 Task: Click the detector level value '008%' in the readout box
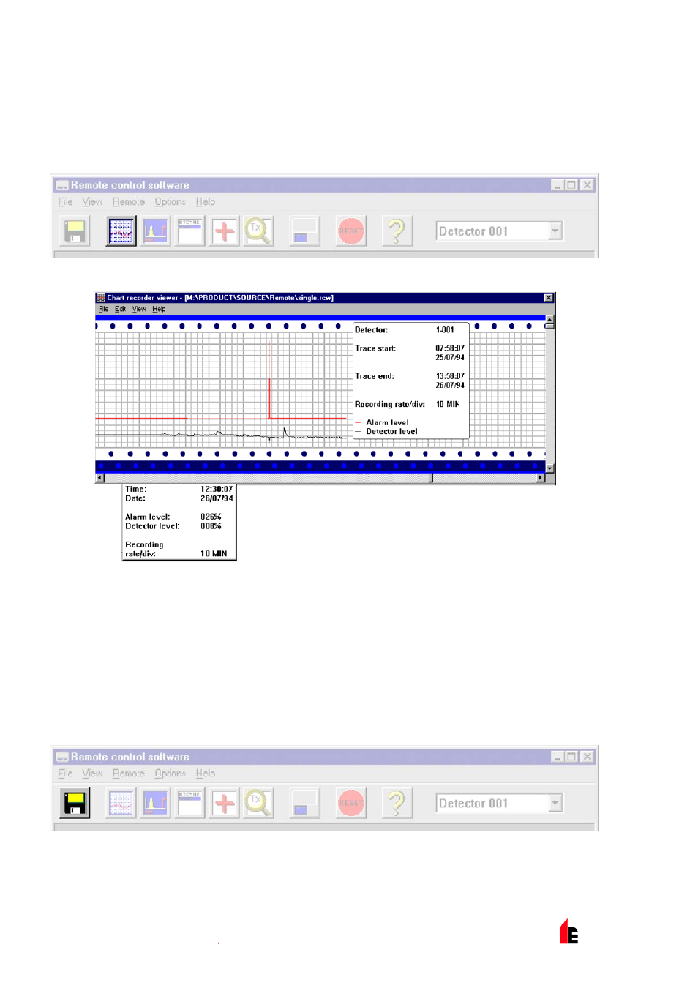(x=211, y=526)
